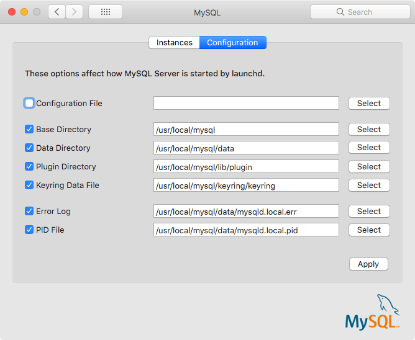Click Select next to Configuration File
This screenshot has width=415, height=340.
369,104
